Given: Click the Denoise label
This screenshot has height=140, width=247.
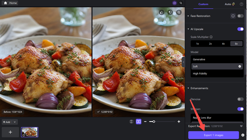Looking at the screenshot, I should click(196, 99).
